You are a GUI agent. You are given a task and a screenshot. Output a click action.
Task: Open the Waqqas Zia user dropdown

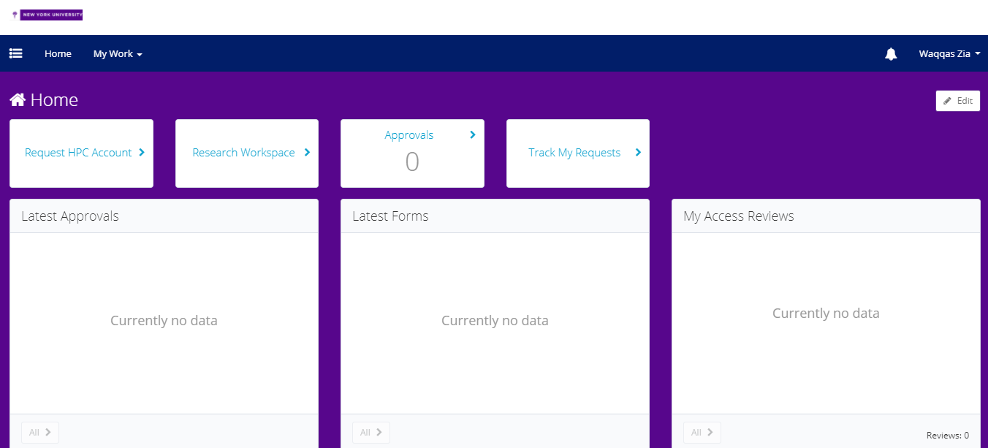[949, 54]
